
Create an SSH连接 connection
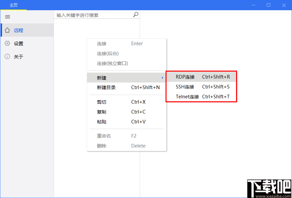[182, 87]
